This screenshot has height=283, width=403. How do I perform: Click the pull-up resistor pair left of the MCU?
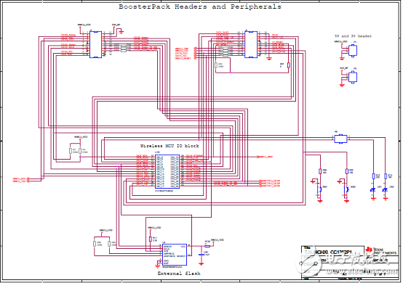[75, 151]
